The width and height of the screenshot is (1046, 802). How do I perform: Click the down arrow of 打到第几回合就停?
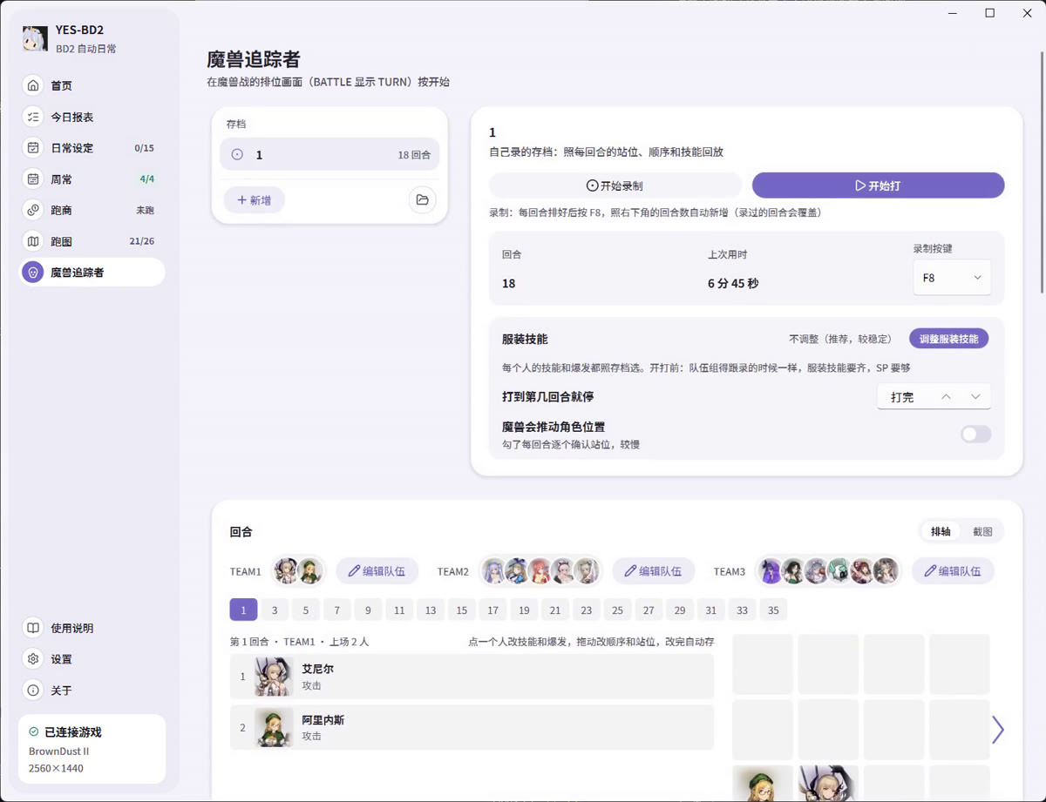point(975,397)
